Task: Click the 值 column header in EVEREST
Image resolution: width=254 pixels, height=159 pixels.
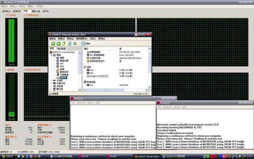Action: [x=133, y=49]
